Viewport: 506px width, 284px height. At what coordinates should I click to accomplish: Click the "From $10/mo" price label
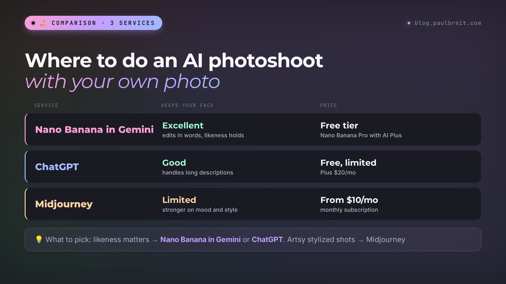(349, 200)
